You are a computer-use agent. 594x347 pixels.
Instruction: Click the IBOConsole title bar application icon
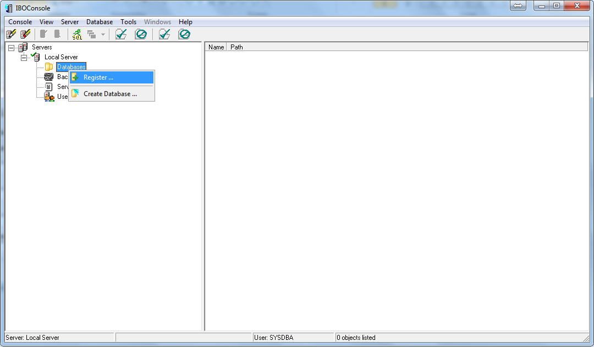point(9,8)
